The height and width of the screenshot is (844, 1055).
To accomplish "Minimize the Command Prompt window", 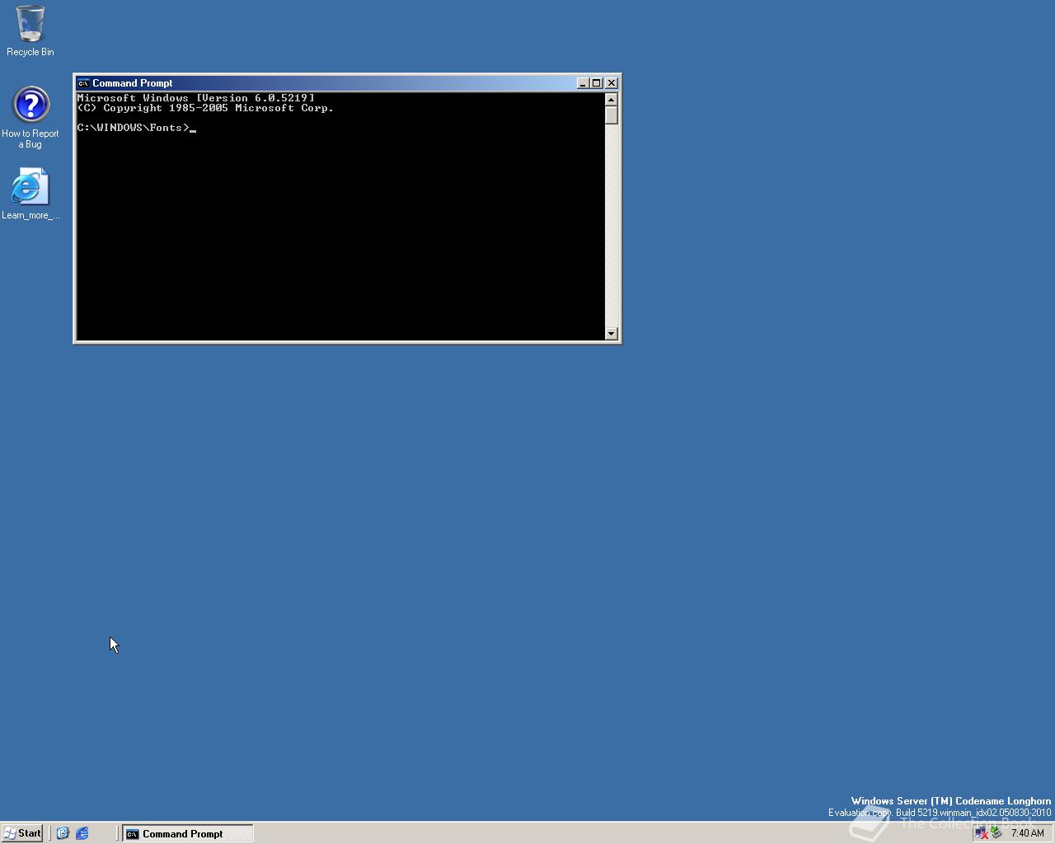I will 583,83.
